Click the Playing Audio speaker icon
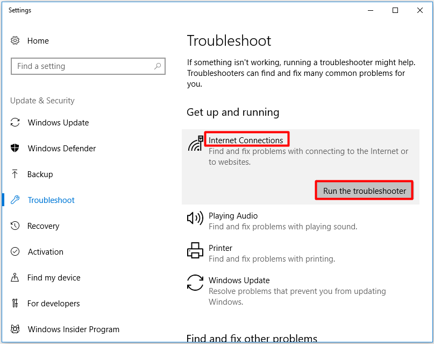The height and width of the screenshot is (344, 434). click(195, 218)
